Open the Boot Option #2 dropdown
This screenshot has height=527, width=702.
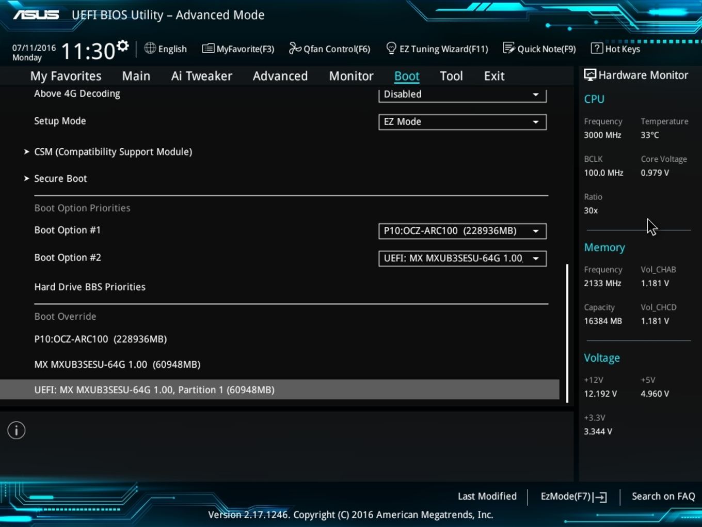[x=462, y=258]
